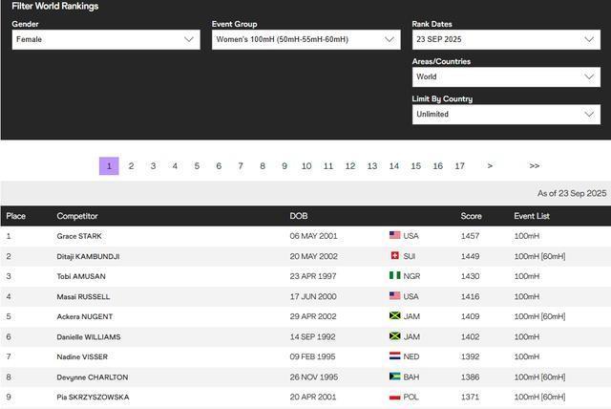Click the Score column header
The image size is (611, 409).
coord(472,216)
